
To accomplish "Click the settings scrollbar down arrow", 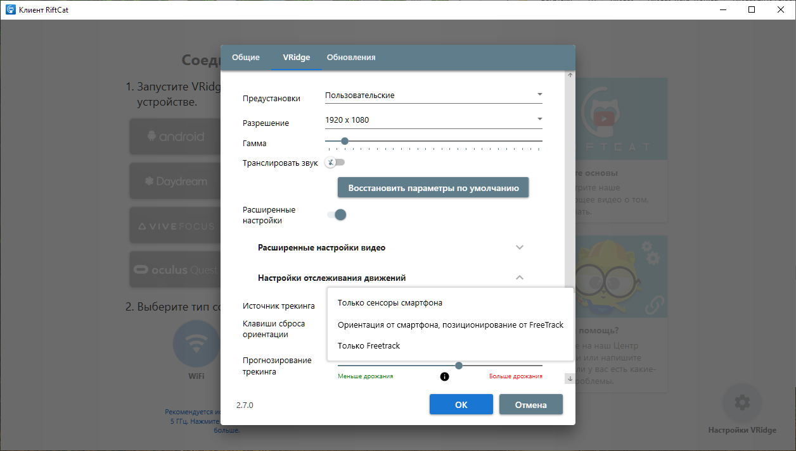I will point(570,379).
